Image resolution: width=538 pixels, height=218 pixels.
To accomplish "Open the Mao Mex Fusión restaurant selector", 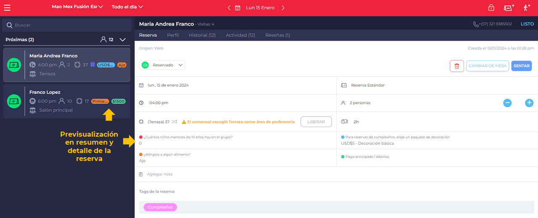I will (77, 7).
